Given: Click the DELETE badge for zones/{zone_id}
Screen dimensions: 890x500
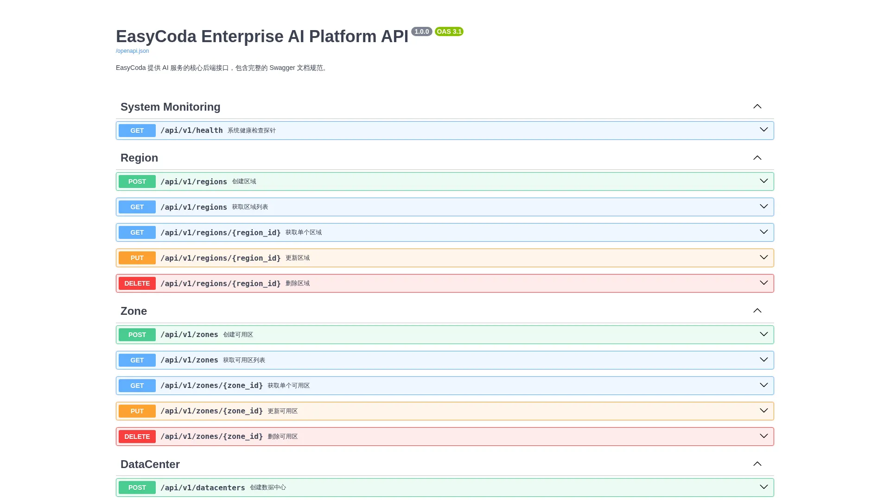Looking at the screenshot, I should [137, 437].
